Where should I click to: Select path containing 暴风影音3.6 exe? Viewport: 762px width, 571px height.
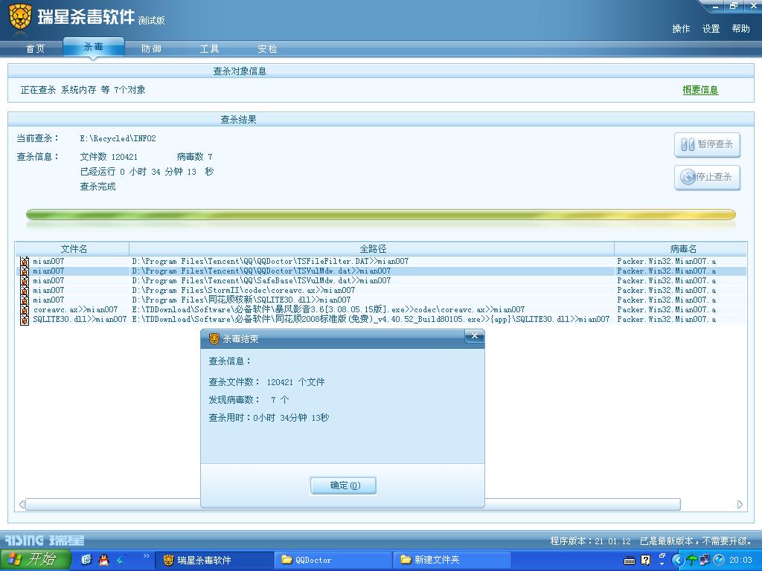click(x=328, y=310)
